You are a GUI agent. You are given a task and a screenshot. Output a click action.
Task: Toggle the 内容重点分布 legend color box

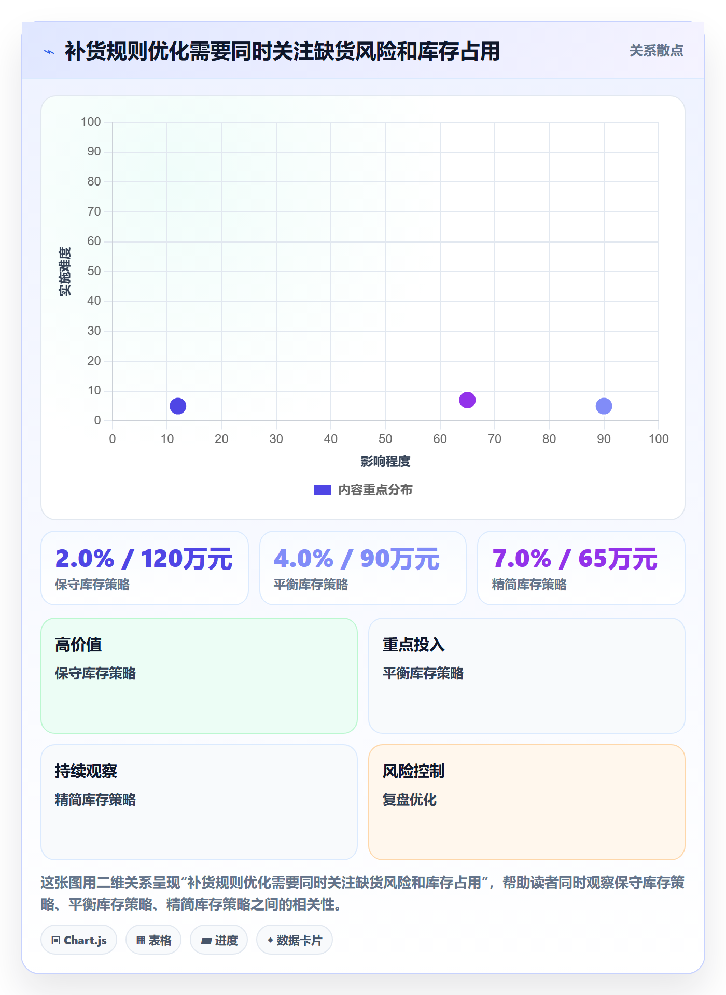point(323,490)
